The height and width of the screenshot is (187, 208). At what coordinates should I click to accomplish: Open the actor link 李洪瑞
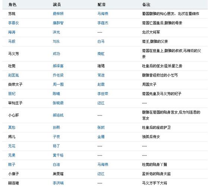pyautogui.click(x=58, y=183)
